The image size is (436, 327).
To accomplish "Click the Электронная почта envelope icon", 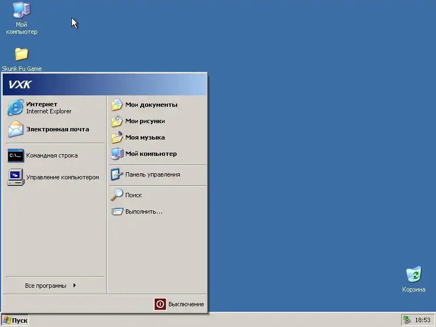I will point(16,129).
